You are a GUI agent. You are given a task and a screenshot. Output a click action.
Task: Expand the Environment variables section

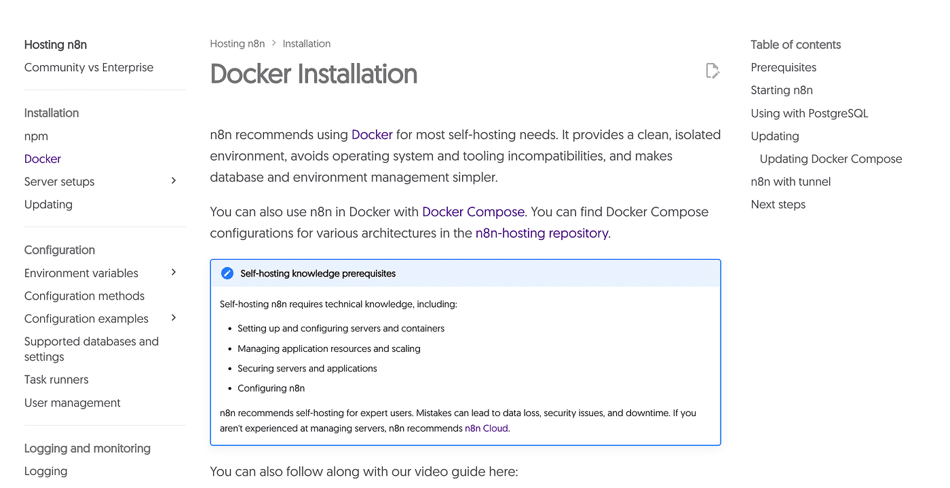(174, 272)
